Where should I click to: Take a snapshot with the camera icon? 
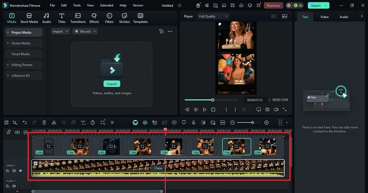click(x=267, y=109)
